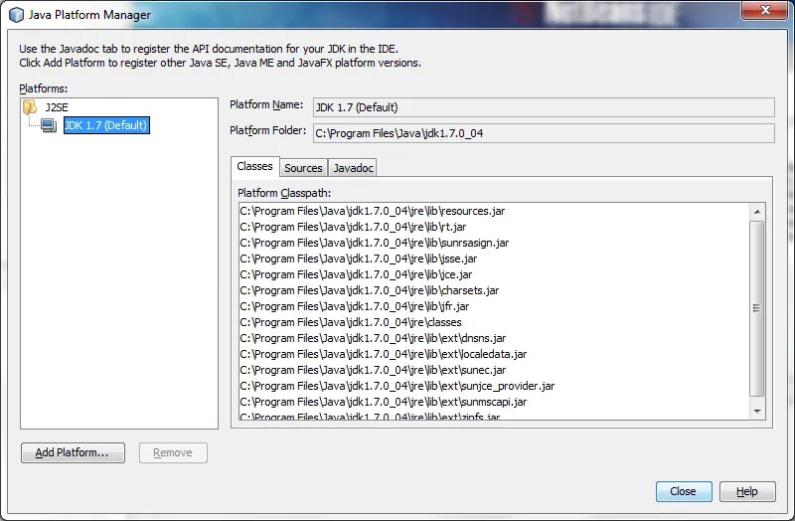Close the Platform Manager dialog
Image resolution: width=795 pixels, height=521 pixels.
click(x=684, y=491)
